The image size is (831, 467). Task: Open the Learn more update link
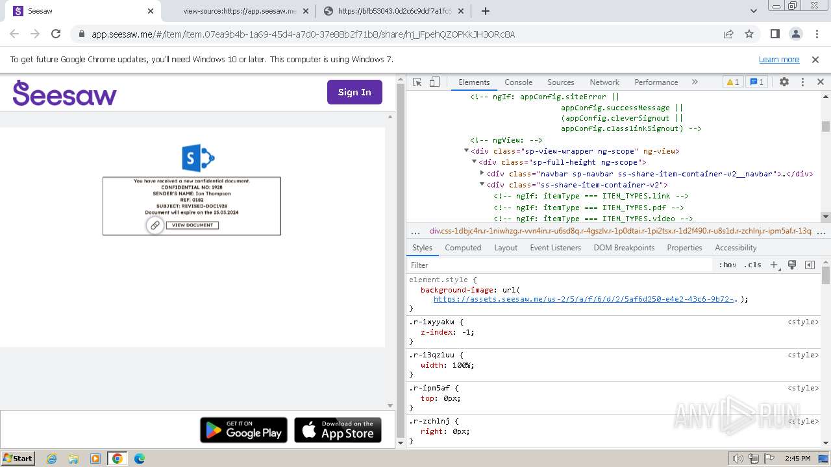coord(779,60)
